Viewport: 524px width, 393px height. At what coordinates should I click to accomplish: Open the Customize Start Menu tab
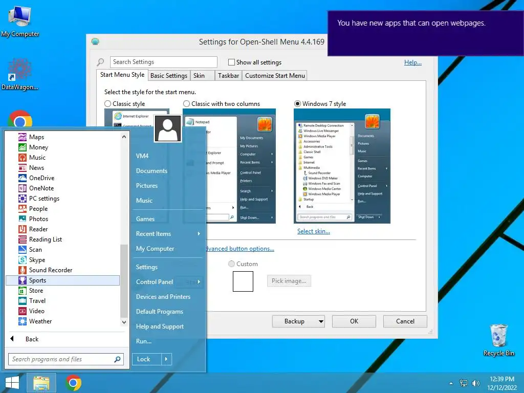[x=275, y=76]
